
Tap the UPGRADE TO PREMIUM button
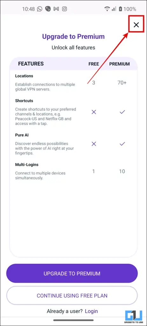(72, 273)
